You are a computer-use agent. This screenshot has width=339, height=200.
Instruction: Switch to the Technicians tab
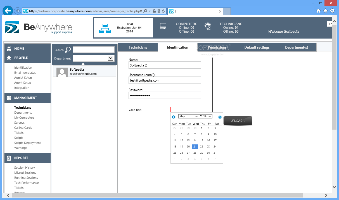[x=138, y=47]
